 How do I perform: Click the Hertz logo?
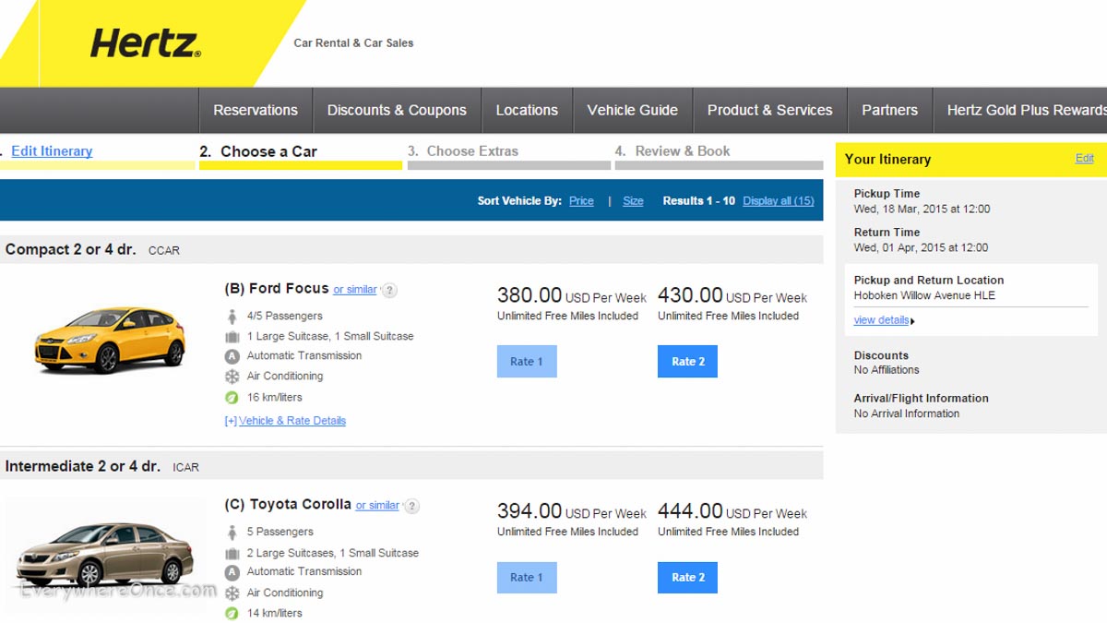145,42
